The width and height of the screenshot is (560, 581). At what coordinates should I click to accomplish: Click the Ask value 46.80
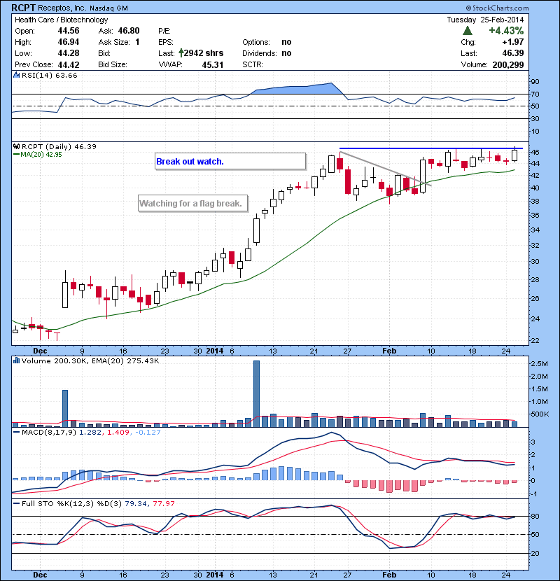(x=129, y=31)
